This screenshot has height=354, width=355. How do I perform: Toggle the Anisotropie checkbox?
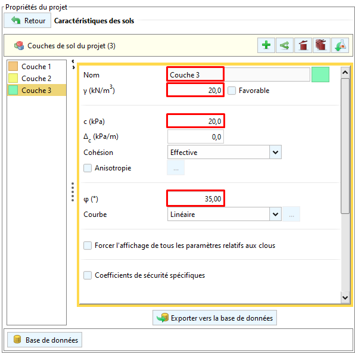tap(88, 168)
